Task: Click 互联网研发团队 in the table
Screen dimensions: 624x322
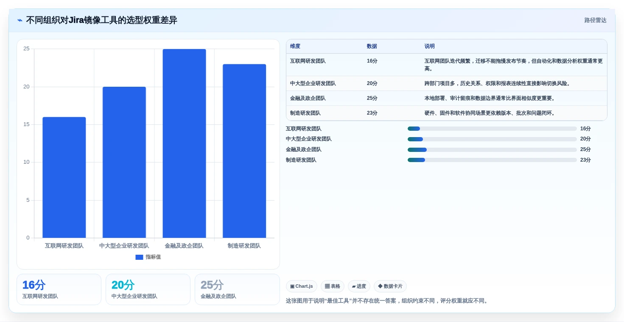Action: [308, 61]
